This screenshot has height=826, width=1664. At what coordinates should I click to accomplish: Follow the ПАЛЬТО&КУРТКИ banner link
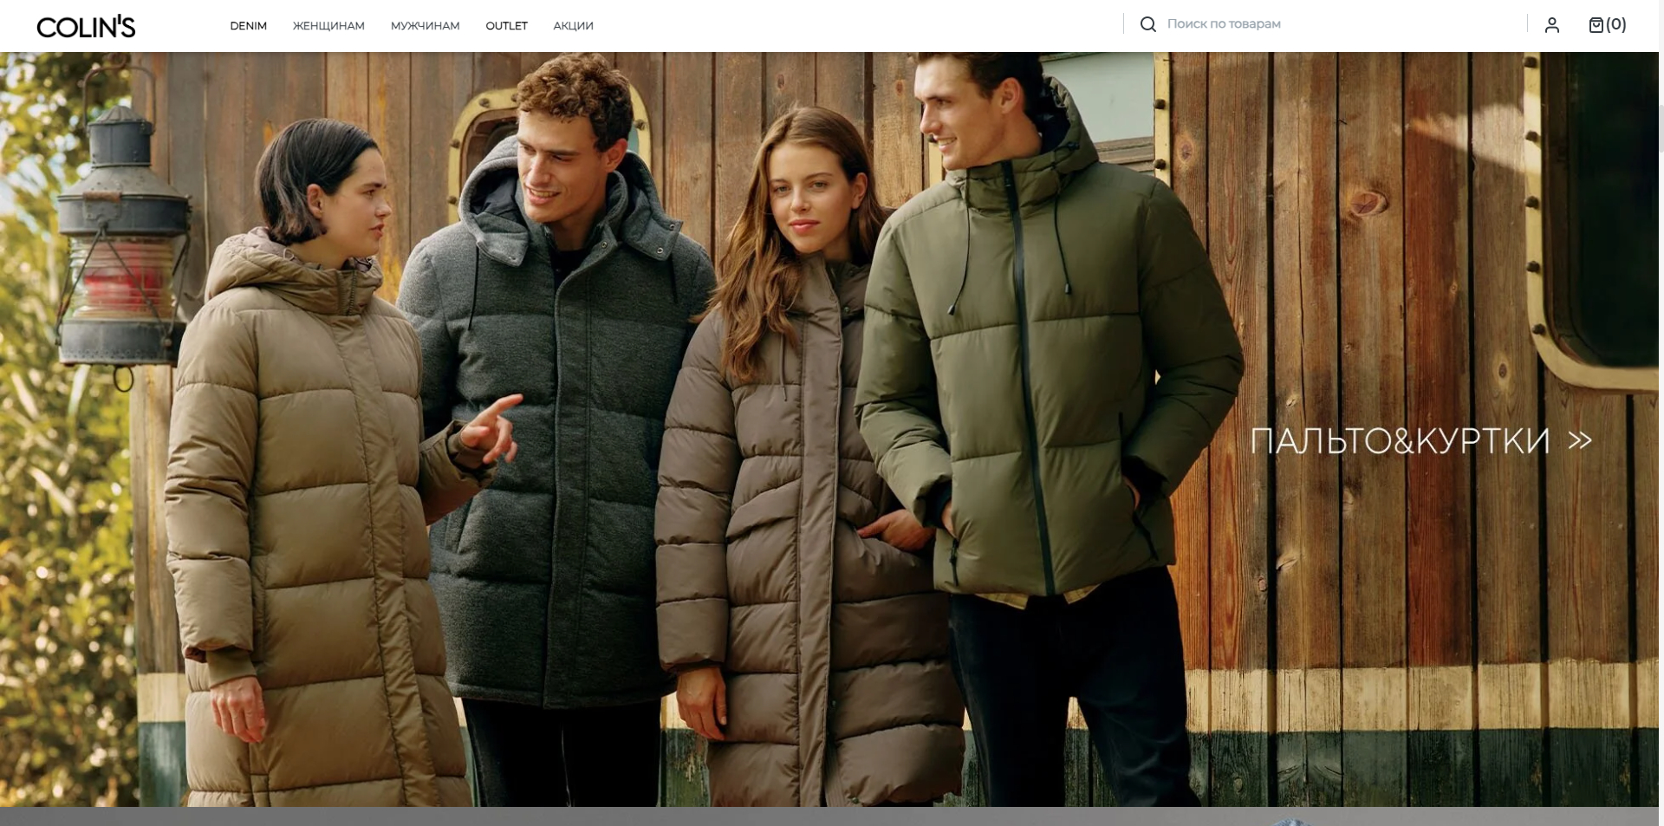tap(1399, 441)
